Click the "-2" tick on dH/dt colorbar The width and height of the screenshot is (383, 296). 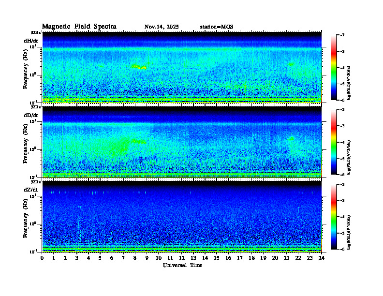coord(342,35)
